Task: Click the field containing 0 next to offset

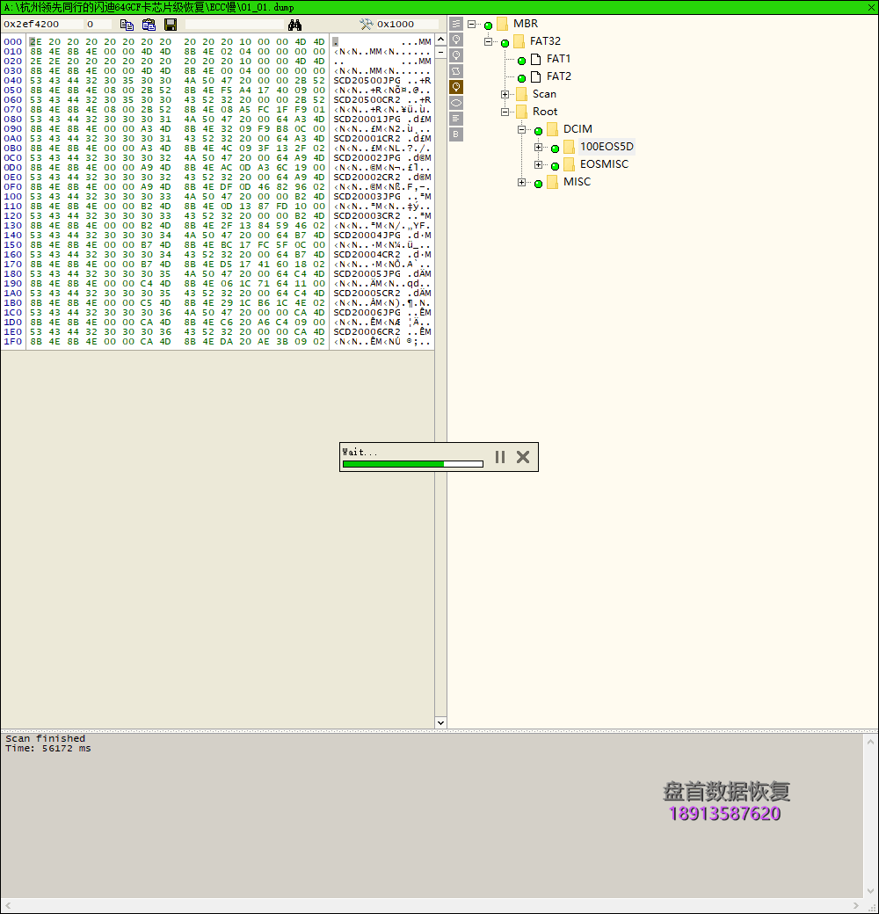Action: pyautogui.click(x=98, y=24)
